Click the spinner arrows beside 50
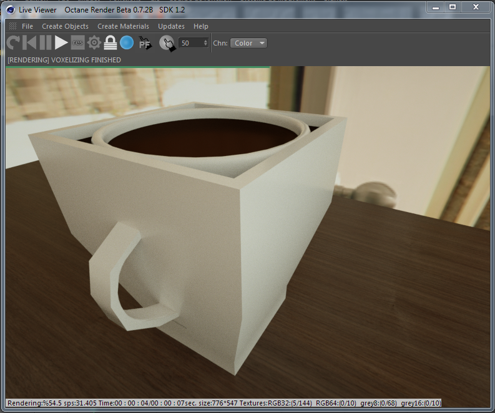 206,43
